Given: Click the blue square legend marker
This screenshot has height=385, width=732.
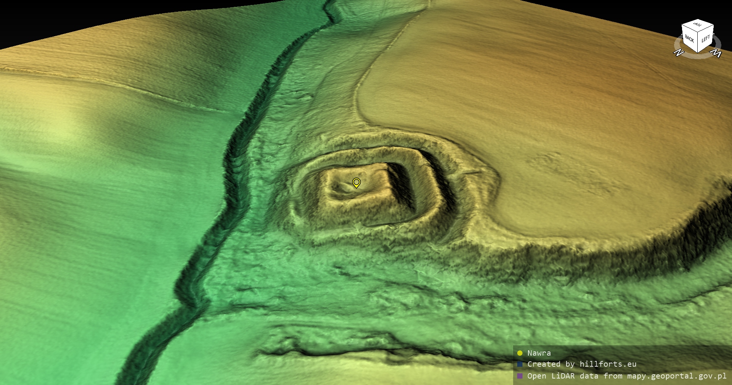Looking at the screenshot, I should click(x=520, y=364).
